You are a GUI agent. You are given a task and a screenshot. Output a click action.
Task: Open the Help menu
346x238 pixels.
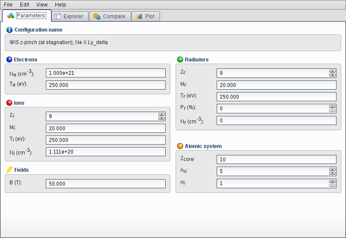(x=61, y=4)
